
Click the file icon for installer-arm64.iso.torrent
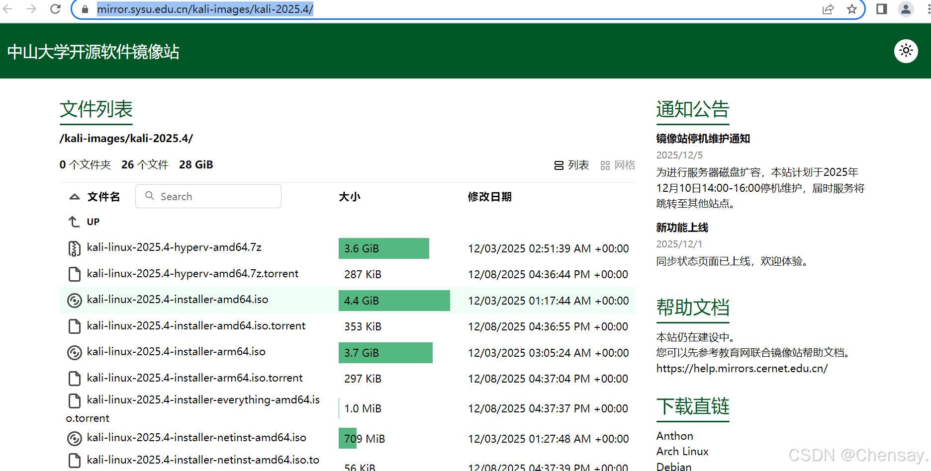pyautogui.click(x=74, y=379)
